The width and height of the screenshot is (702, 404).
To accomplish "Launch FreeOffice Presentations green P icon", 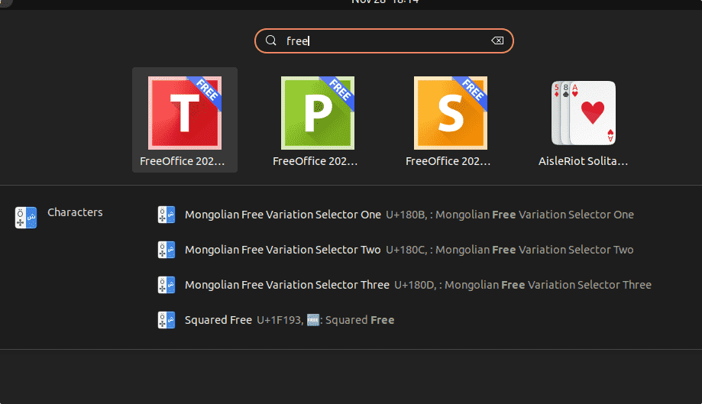I will (x=318, y=113).
